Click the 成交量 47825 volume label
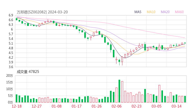189x112 pixels. (28, 72)
